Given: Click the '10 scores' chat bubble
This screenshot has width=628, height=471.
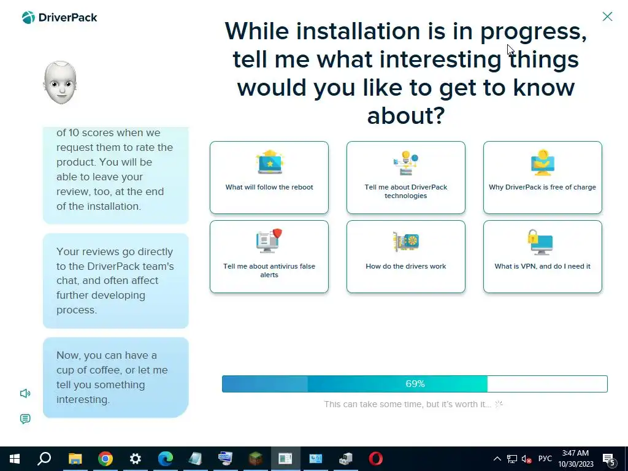Looking at the screenshot, I should click(116, 175).
